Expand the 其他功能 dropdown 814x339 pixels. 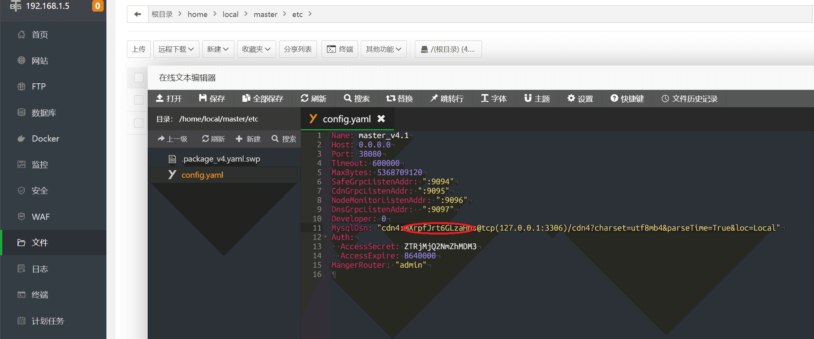(384, 49)
